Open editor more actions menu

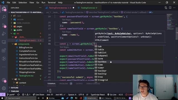174,8
